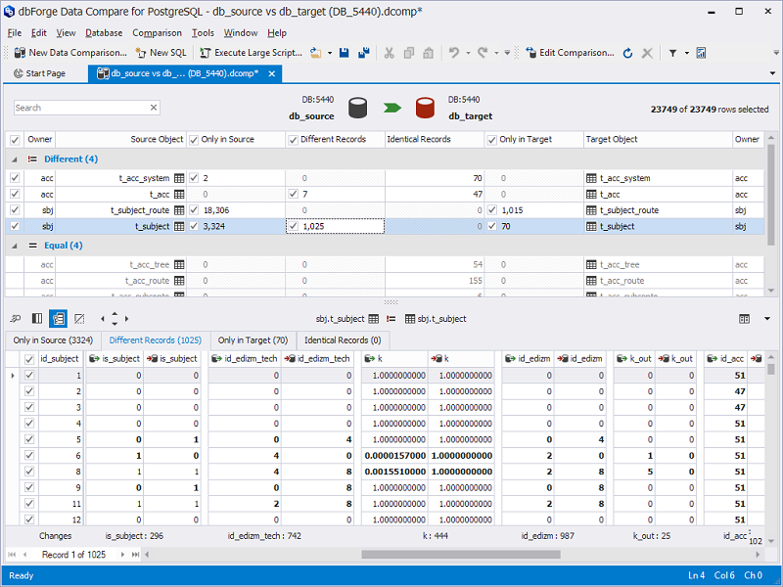Open a New SQL document
783x587 pixels.
pyautogui.click(x=161, y=53)
